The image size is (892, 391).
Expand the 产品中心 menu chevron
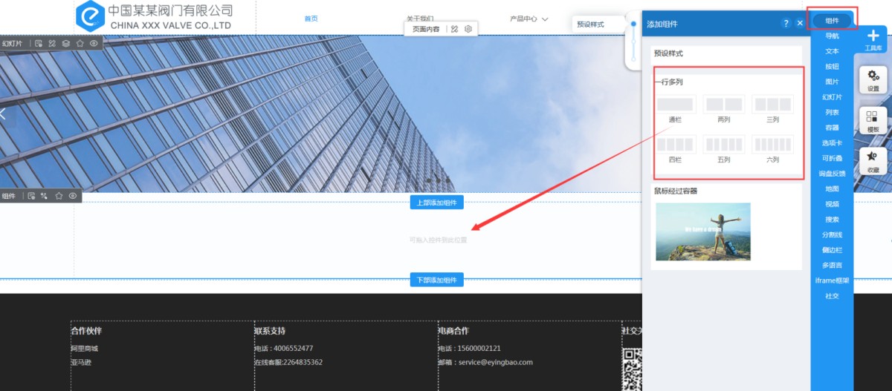(545, 19)
